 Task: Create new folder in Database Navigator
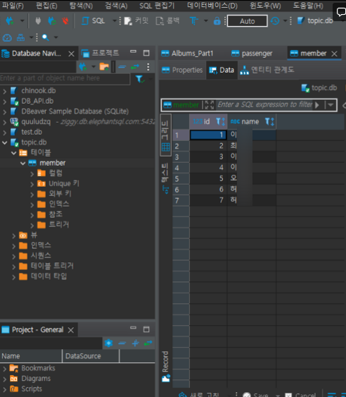tap(104, 67)
